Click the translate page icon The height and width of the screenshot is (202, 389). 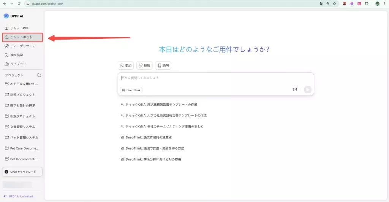[321, 4]
